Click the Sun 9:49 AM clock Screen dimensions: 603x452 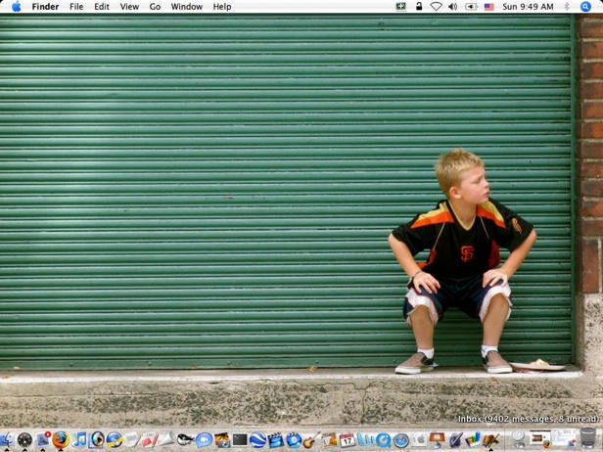click(528, 7)
